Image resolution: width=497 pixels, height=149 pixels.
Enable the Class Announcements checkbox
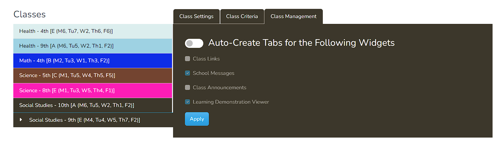[187, 87]
